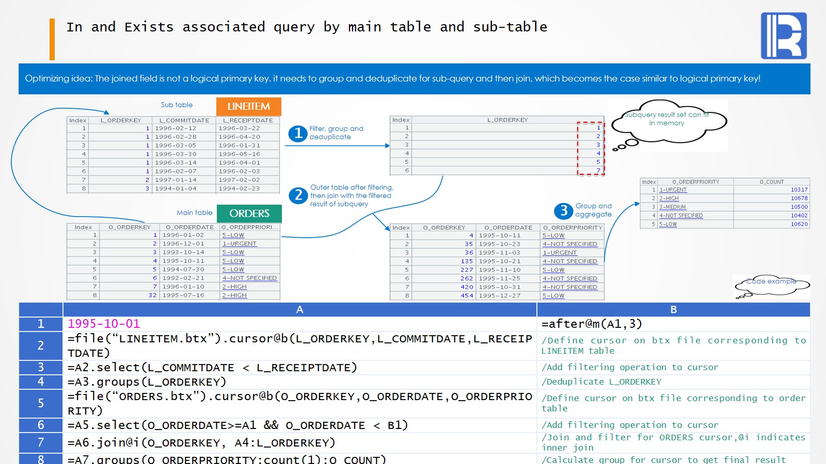Open the 3-MEDIUM link in the result table

click(672, 207)
